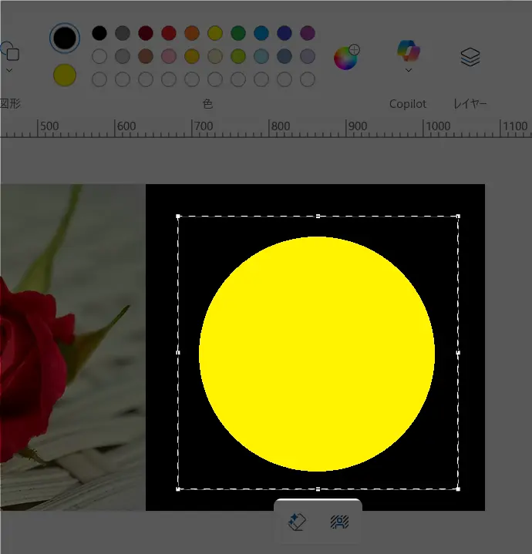
Task: Open the レイヤー layers panel icon
Action: pos(470,56)
